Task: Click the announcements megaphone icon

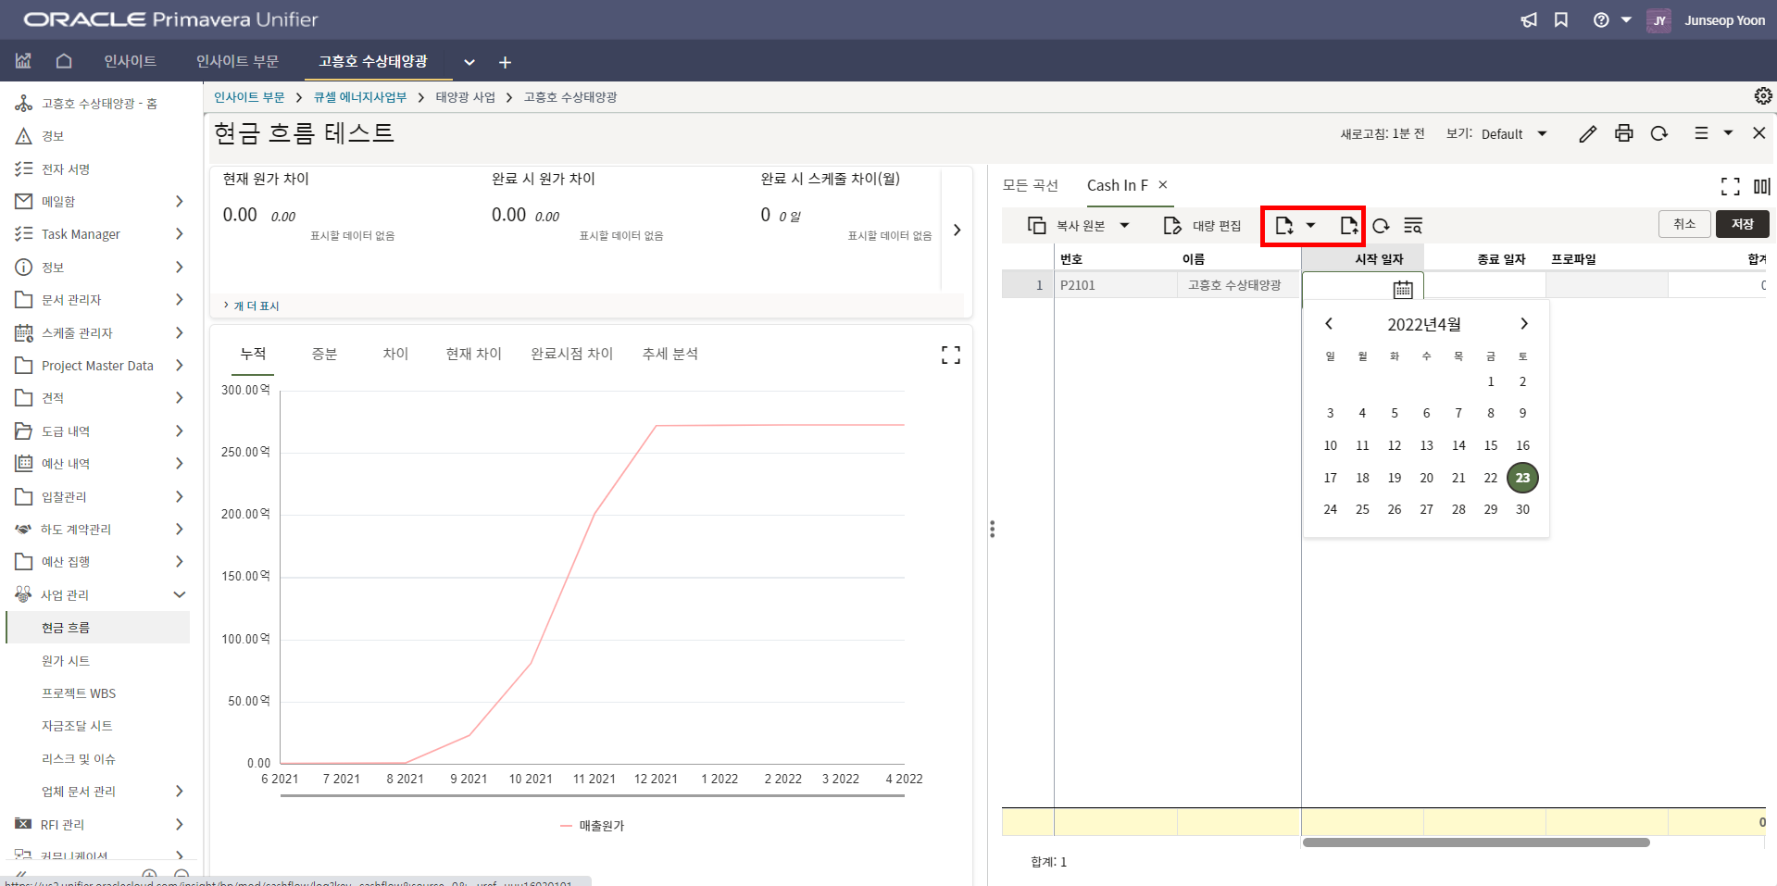Action: pos(1529,20)
